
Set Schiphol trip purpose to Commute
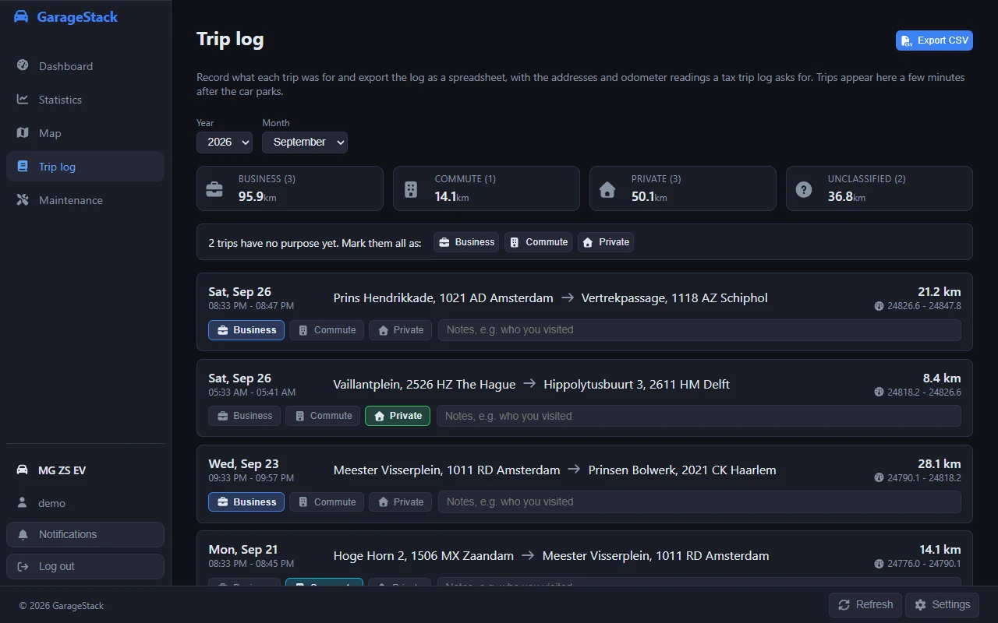(x=327, y=330)
